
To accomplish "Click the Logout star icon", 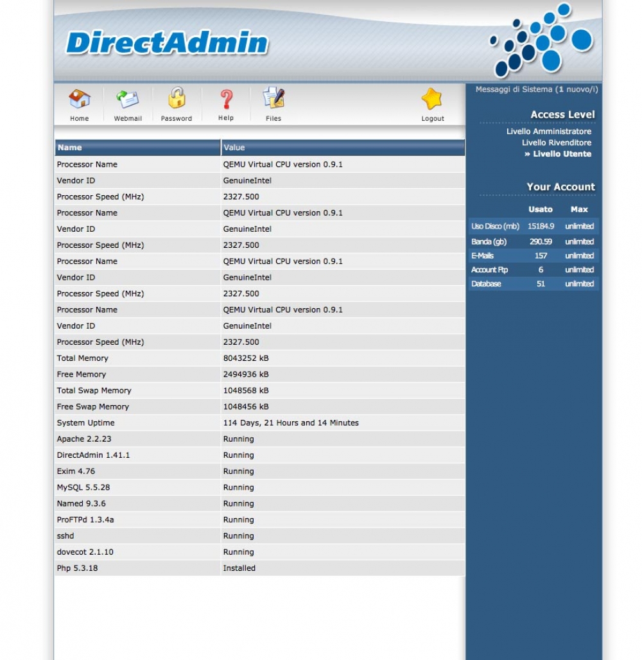I will (x=432, y=99).
